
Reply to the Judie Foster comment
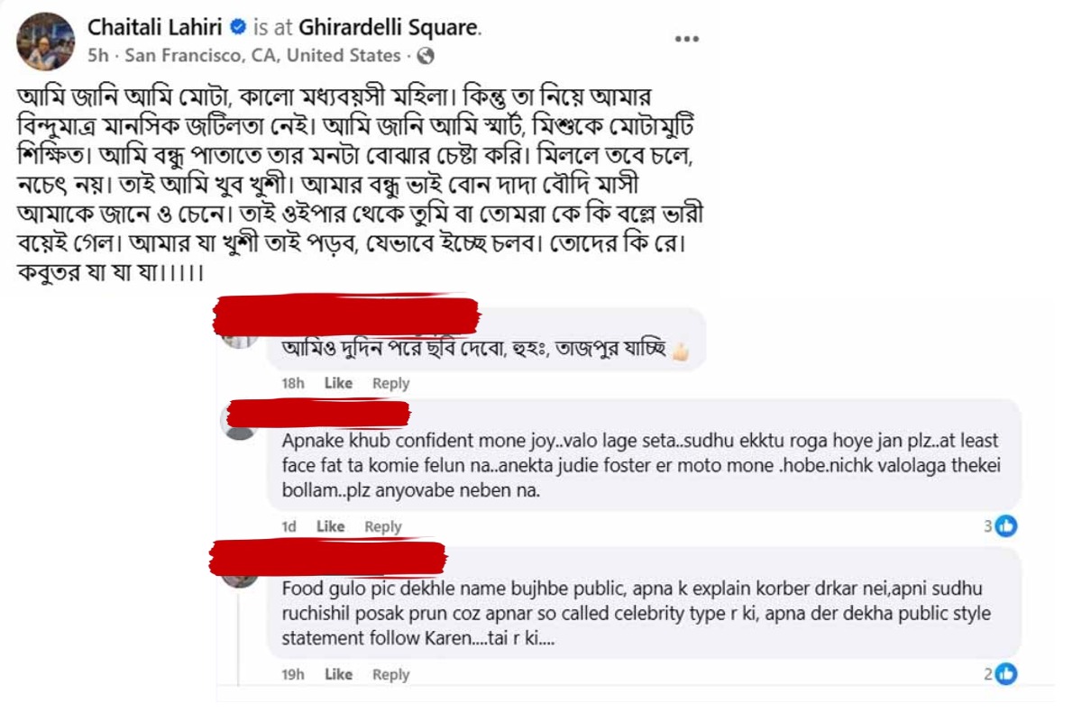383,526
